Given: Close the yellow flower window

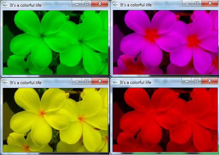Looking at the screenshot, I should tap(100, 81).
